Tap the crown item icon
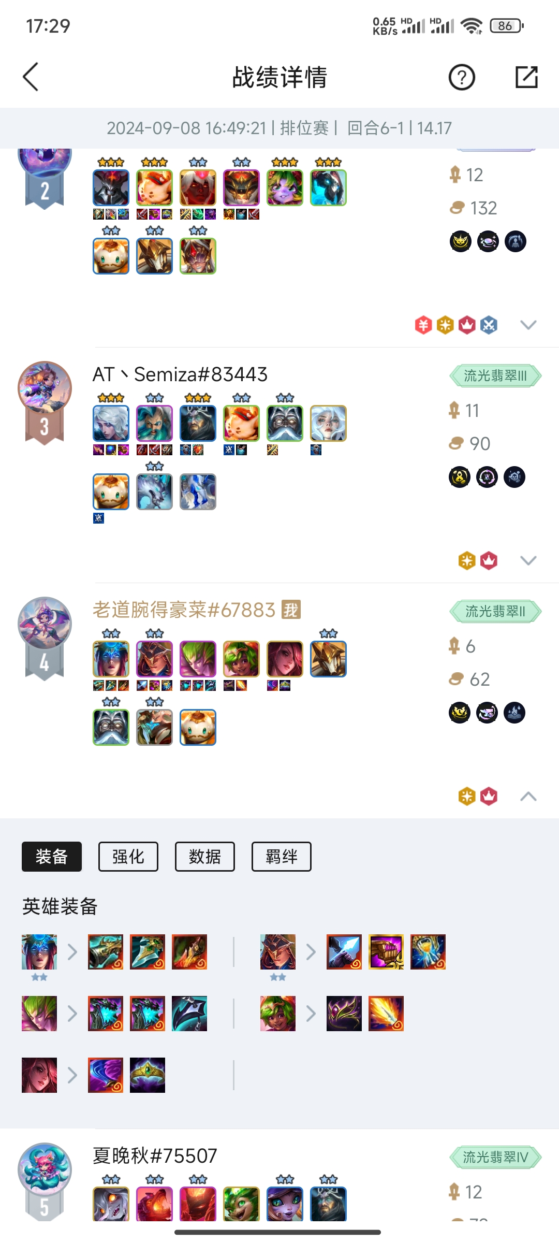559x1243 pixels. [148, 1075]
